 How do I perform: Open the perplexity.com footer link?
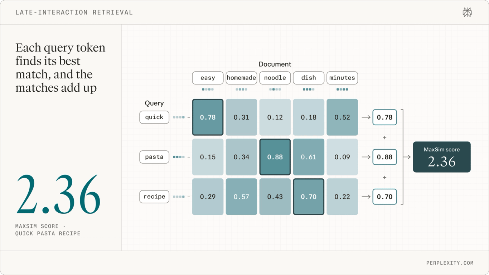click(x=450, y=263)
